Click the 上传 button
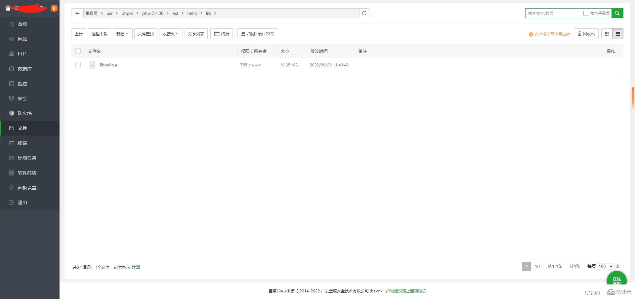This screenshot has height=299, width=635. tap(79, 34)
